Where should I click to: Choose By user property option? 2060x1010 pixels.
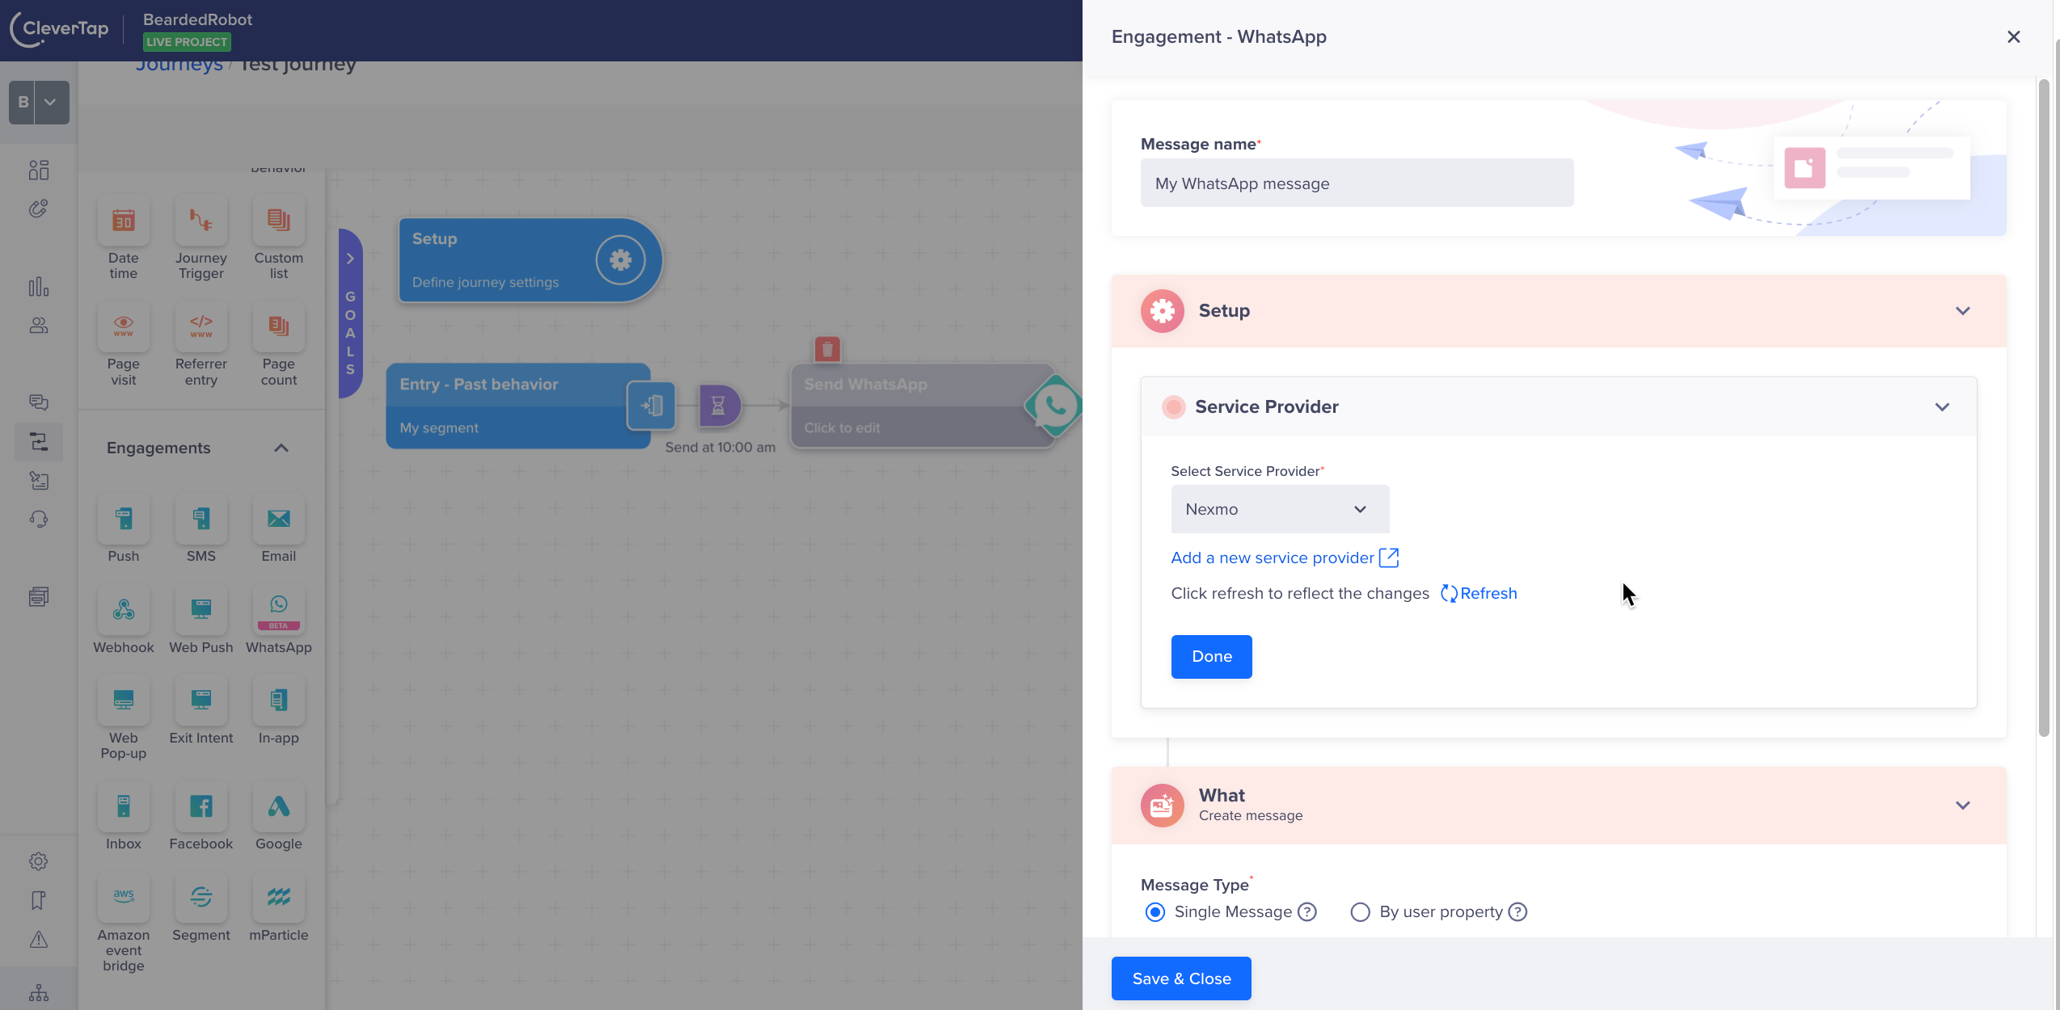coord(1360,912)
